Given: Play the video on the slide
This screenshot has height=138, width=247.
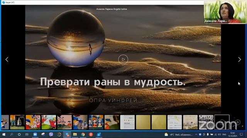Looking at the screenshot, I should point(123,59).
